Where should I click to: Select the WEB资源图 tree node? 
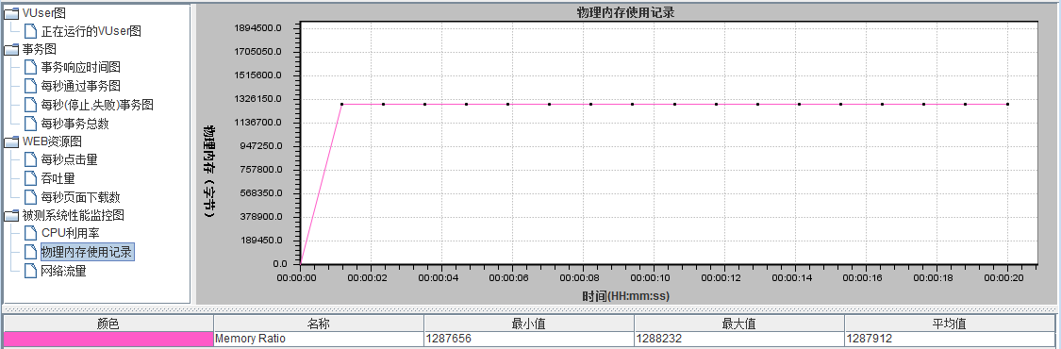52,142
